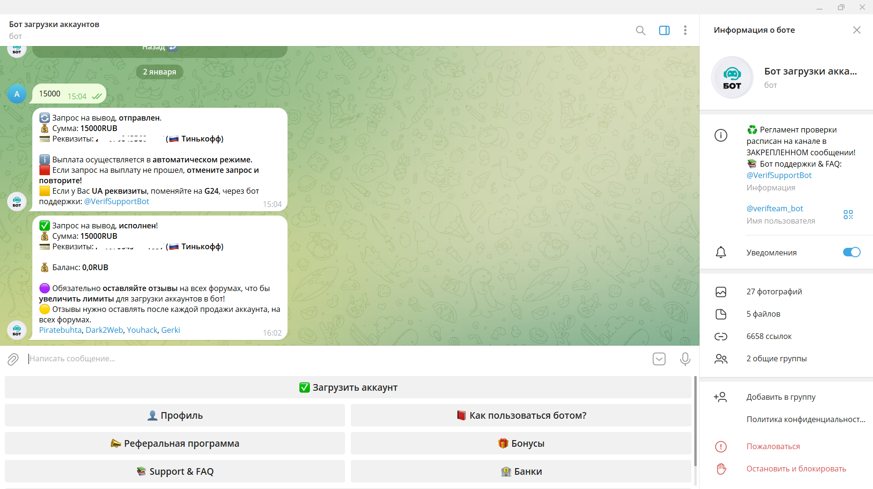Image resolution: width=873 pixels, height=489 pixels.
Task: View the 6658 ссылок shared links
Action: [768, 336]
